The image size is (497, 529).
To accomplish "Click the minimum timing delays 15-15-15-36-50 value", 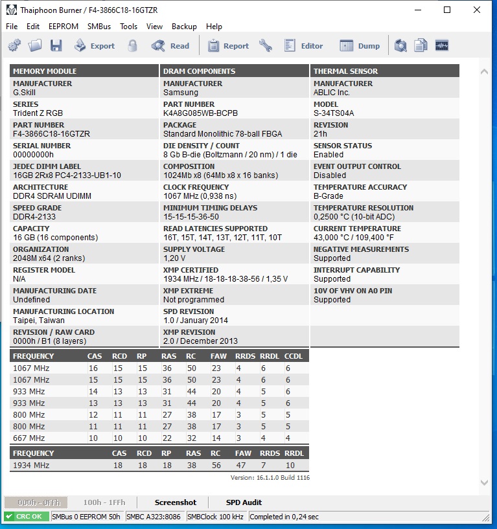I will [x=191, y=217].
